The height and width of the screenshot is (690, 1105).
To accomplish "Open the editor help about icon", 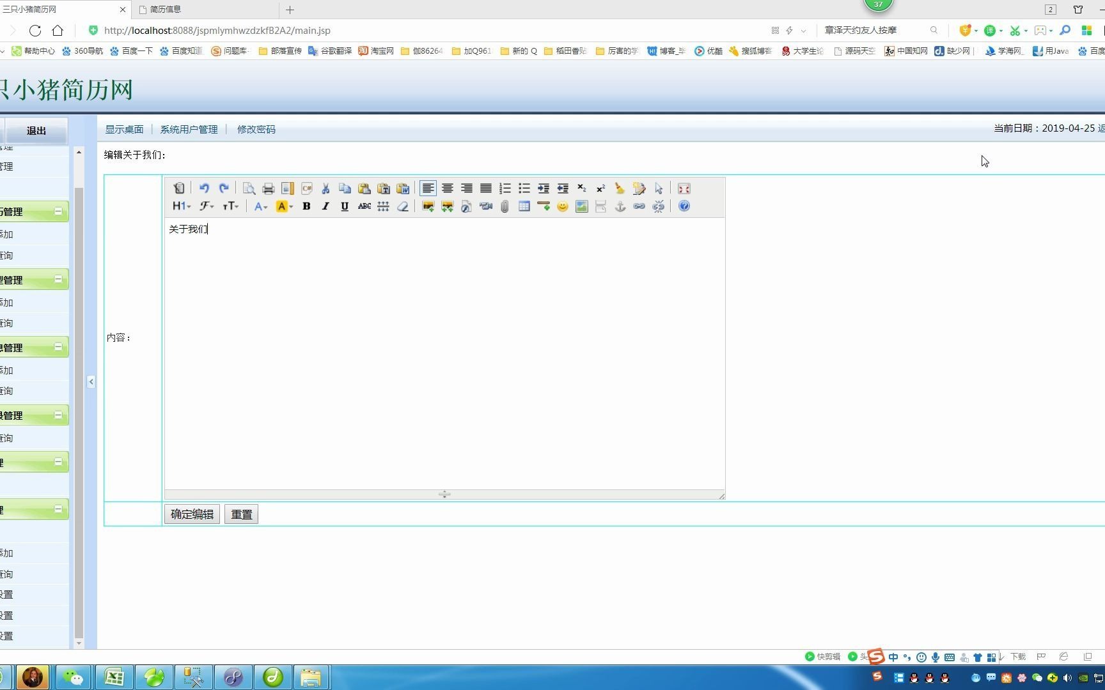I will [x=684, y=206].
